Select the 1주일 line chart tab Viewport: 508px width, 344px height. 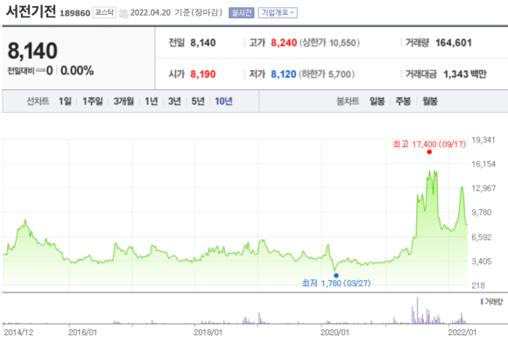tap(93, 102)
